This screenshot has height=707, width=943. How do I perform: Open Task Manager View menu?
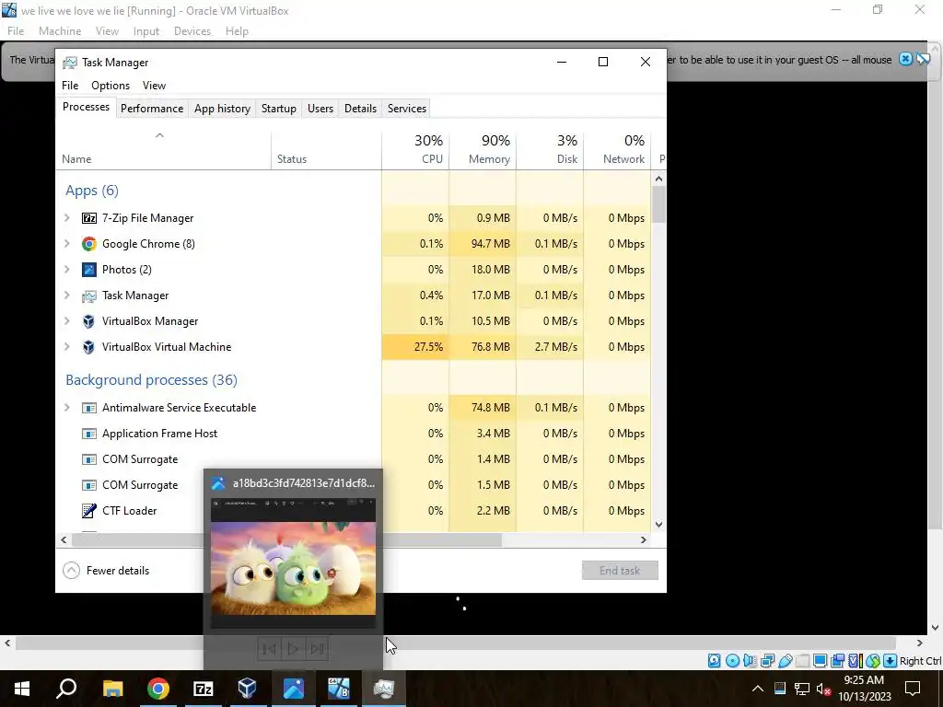154,86
